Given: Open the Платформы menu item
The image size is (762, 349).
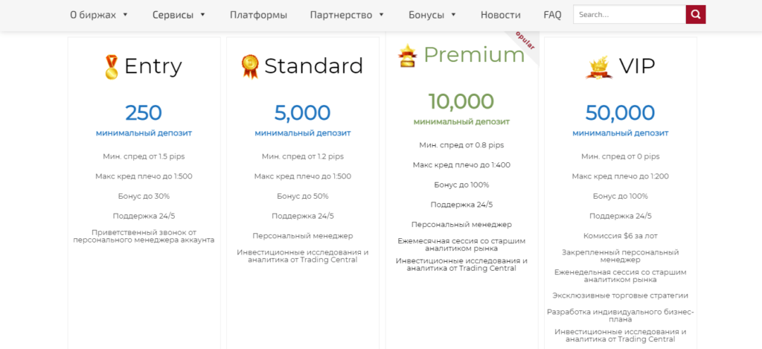Looking at the screenshot, I should pyautogui.click(x=258, y=15).
